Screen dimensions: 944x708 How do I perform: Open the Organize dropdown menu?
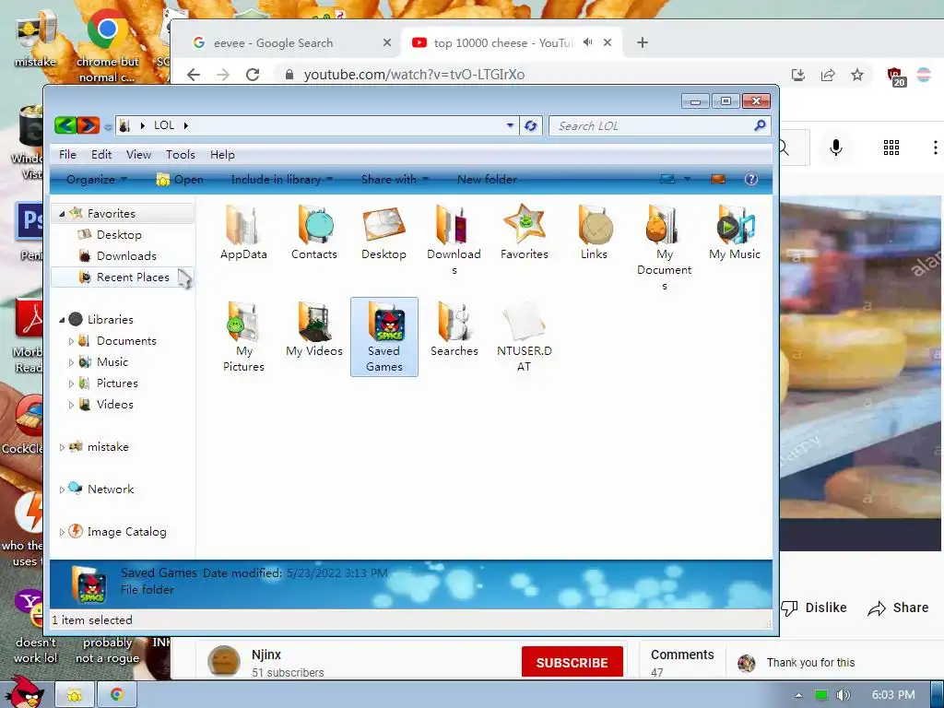click(96, 180)
